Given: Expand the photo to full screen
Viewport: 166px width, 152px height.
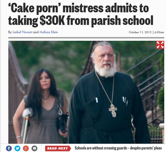Looking at the screenshot, I should point(160,45).
